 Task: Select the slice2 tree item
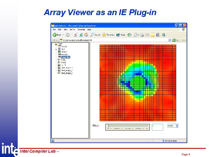point(64,62)
